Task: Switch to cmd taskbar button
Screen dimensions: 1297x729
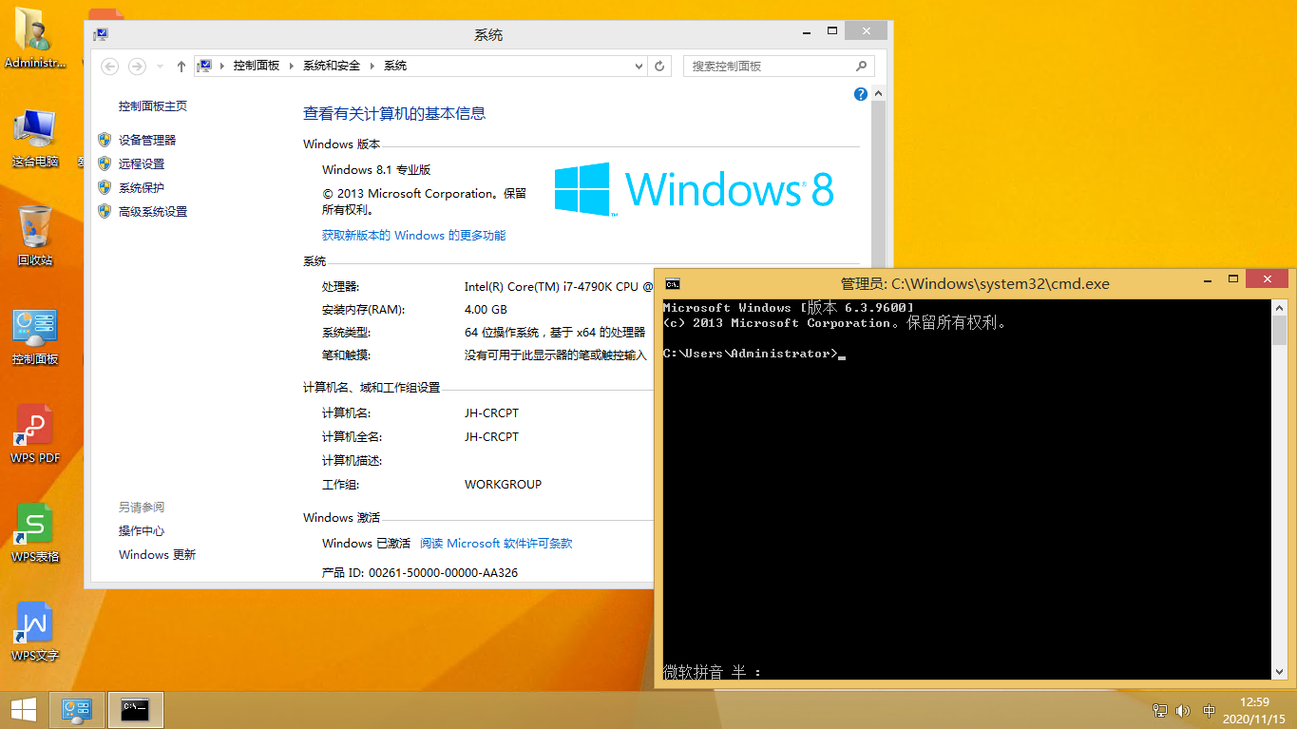Action: [x=136, y=710]
